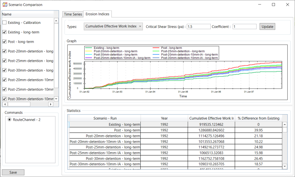Uncheck Post-25mm-detention long-term scenario
Screen dimensions: 295x177
(x=4, y=61)
